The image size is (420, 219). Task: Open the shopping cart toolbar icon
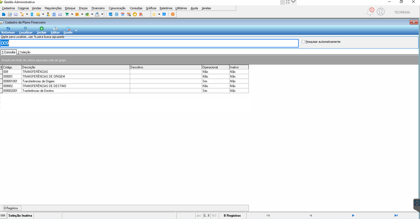click(67, 14)
